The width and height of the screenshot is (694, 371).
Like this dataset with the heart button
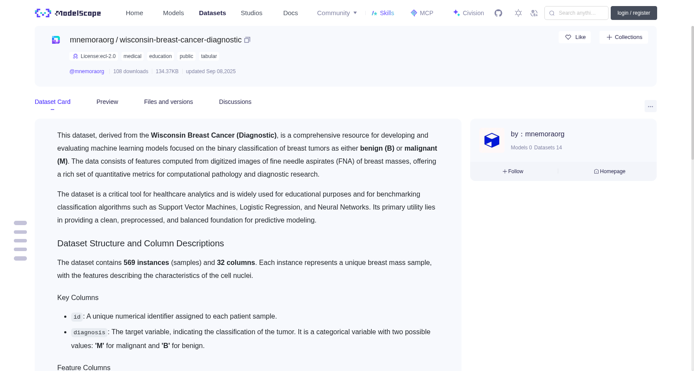click(575, 37)
